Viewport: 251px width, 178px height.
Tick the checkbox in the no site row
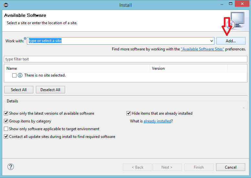point(14,75)
